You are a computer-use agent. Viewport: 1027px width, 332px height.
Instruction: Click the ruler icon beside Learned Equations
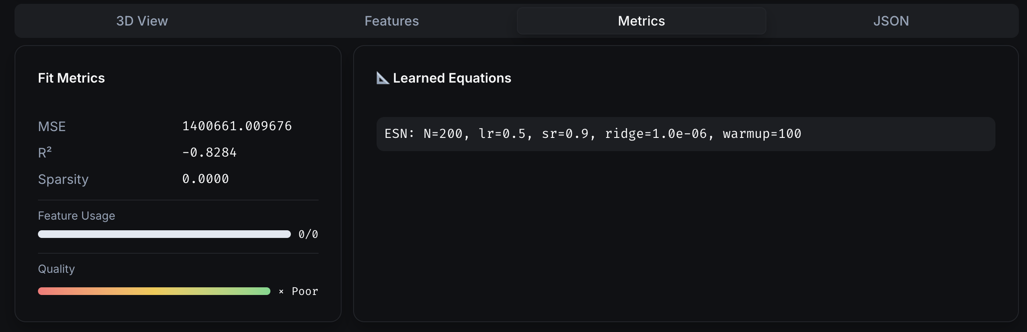(383, 78)
